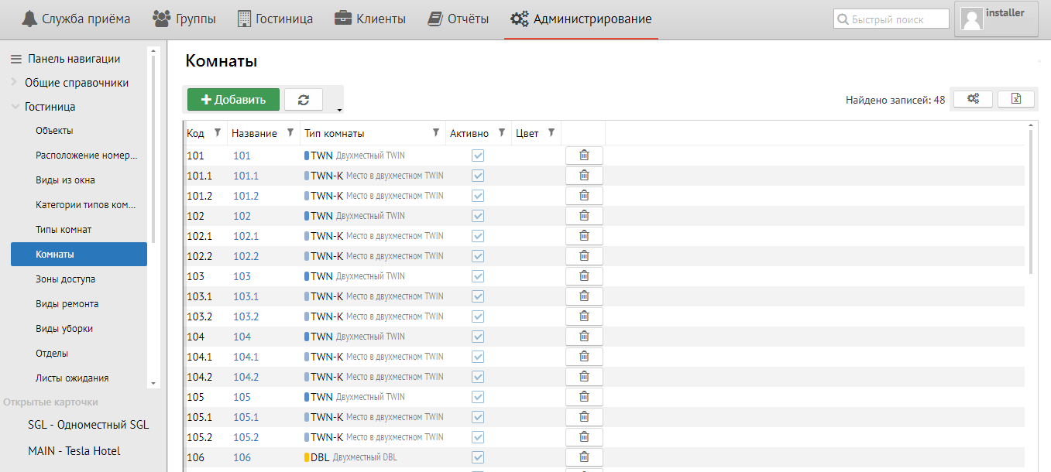Open filter for Название column
The height and width of the screenshot is (472, 1051).
[290, 132]
